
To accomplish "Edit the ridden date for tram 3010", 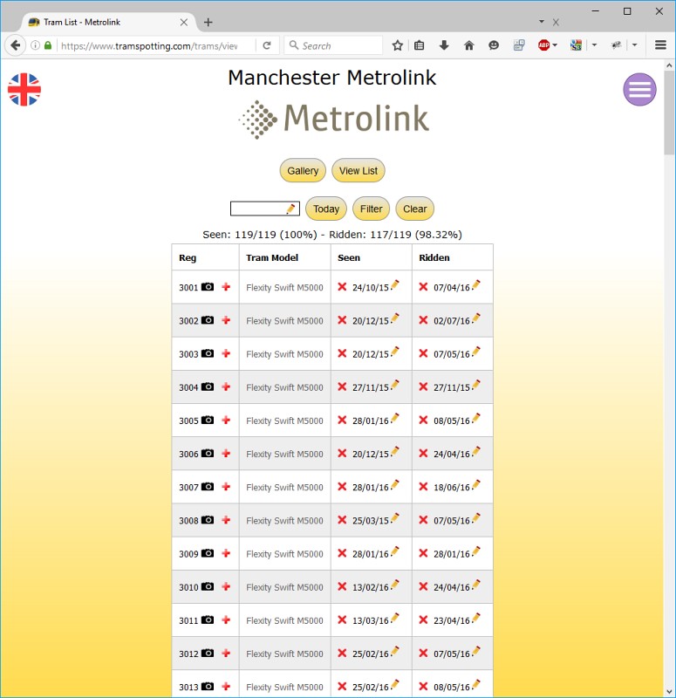I will 475,585.
